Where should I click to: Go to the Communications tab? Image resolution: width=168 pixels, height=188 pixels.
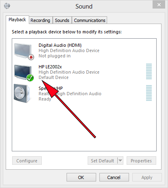pos(90,20)
